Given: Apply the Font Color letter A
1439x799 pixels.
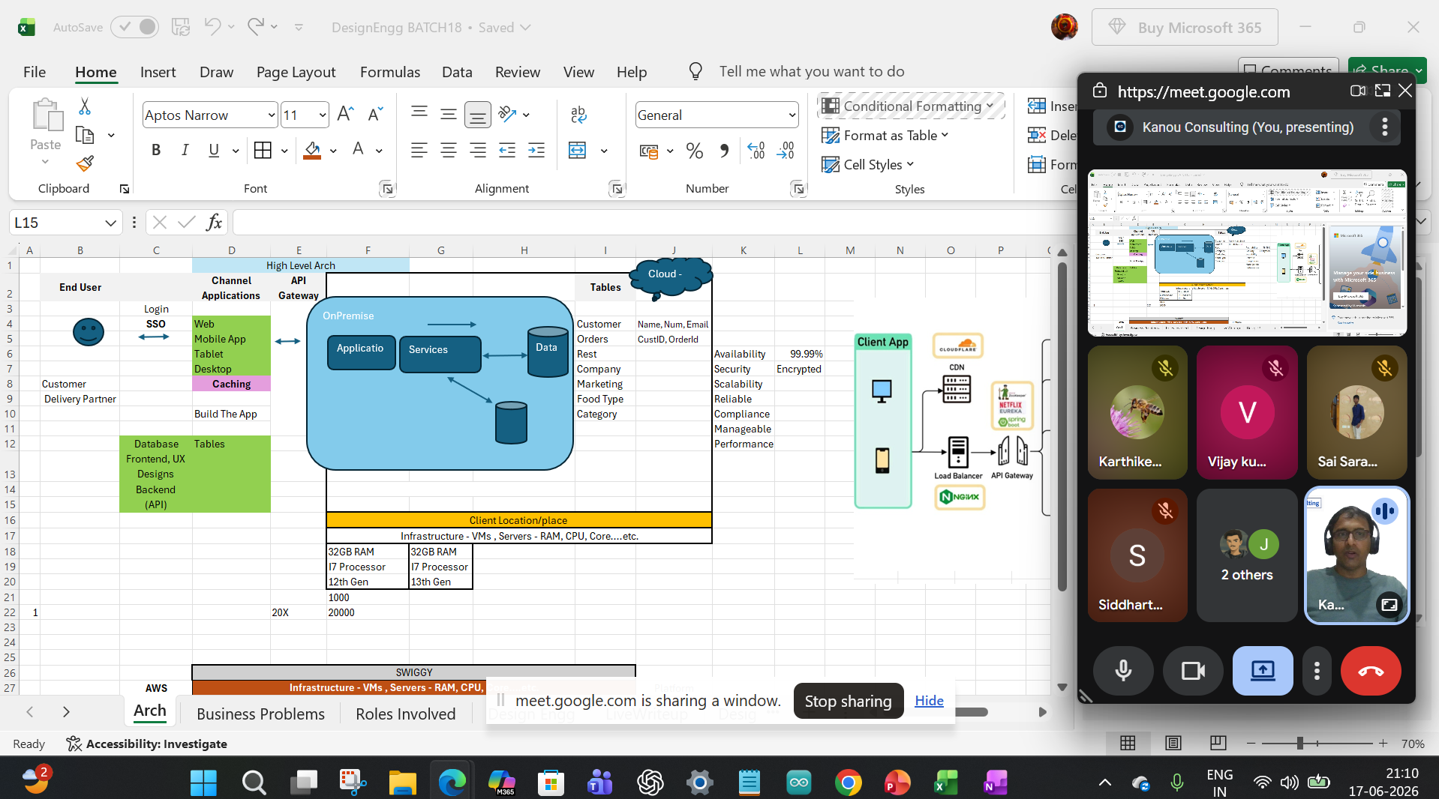Looking at the screenshot, I should [x=359, y=150].
